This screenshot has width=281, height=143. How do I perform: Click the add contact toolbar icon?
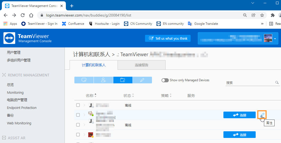pos(103,80)
